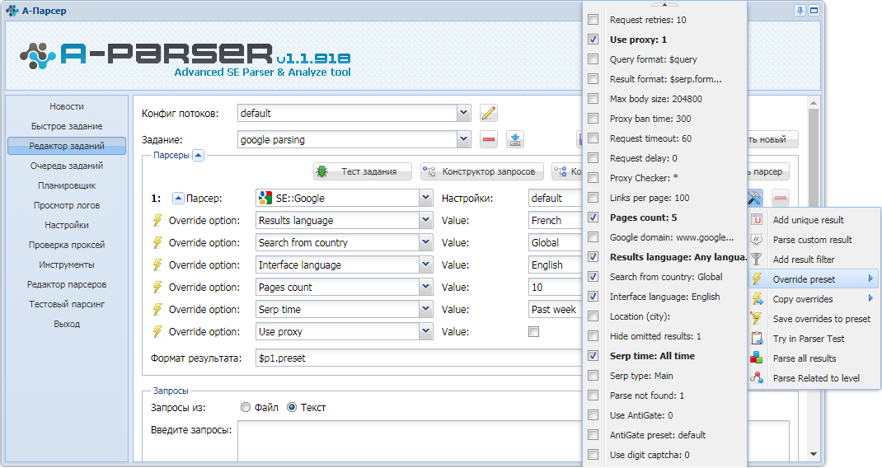Open the Конфиг потоков default dropdown

463,113
